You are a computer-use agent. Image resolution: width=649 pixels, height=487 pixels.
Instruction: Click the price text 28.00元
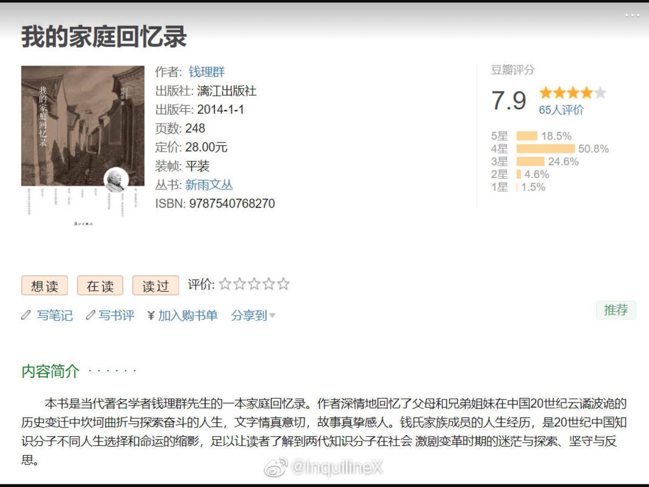(x=207, y=147)
